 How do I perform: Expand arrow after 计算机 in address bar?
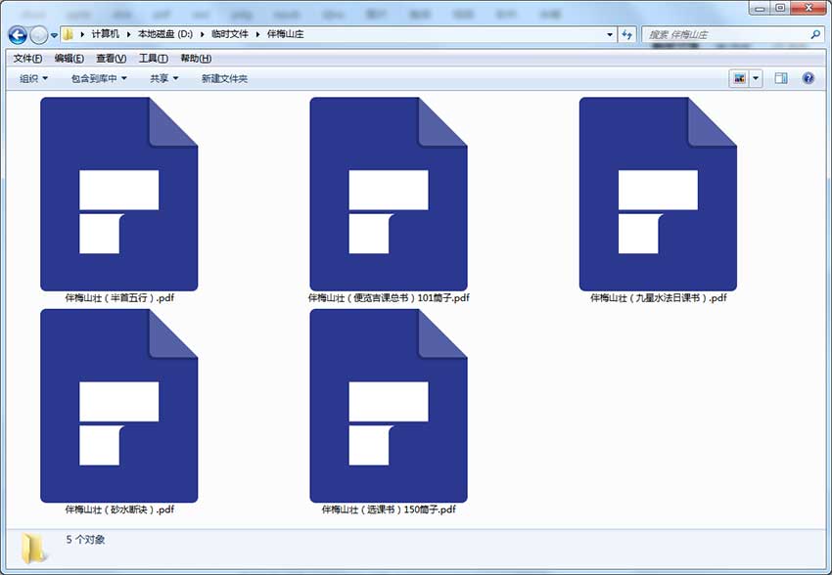128,34
